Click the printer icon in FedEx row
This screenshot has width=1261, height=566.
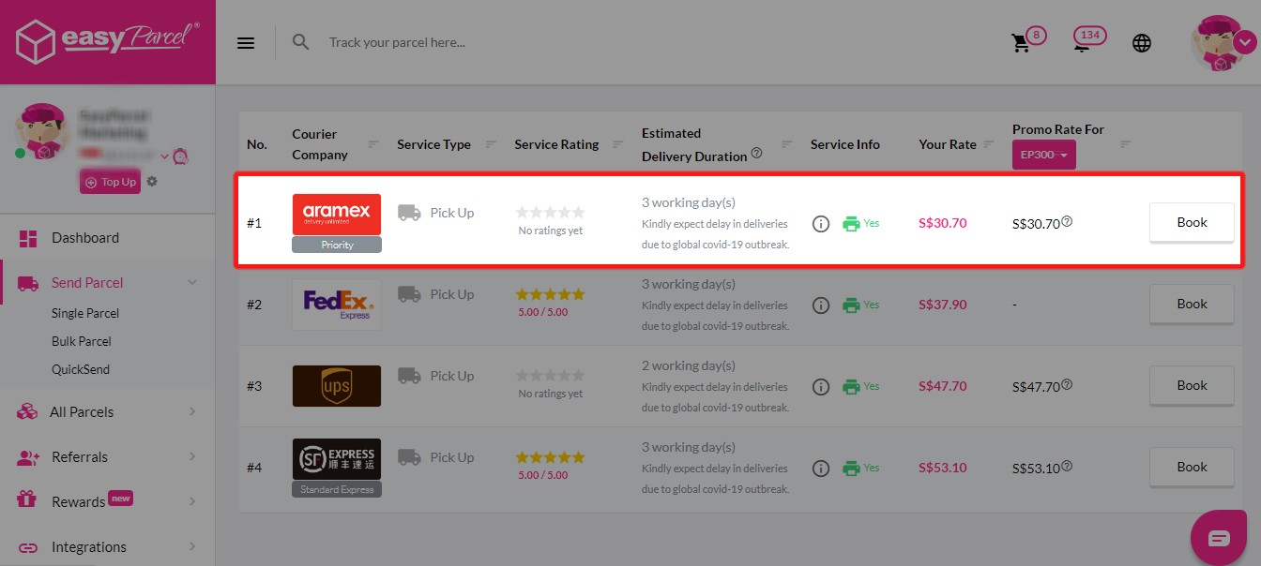[851, 305]
